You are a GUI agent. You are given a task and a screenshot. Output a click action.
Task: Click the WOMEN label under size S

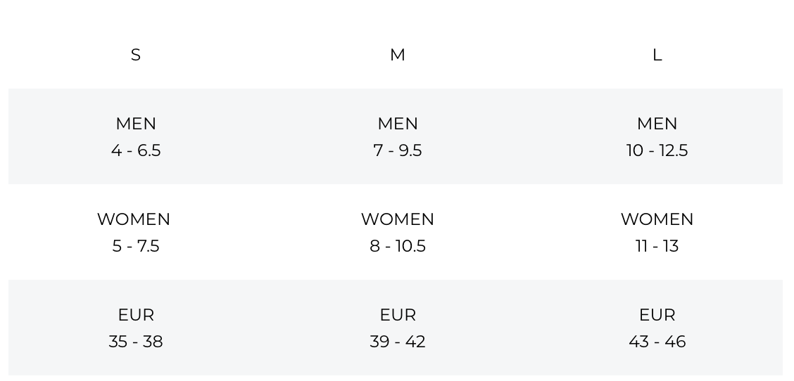(134, 219)
